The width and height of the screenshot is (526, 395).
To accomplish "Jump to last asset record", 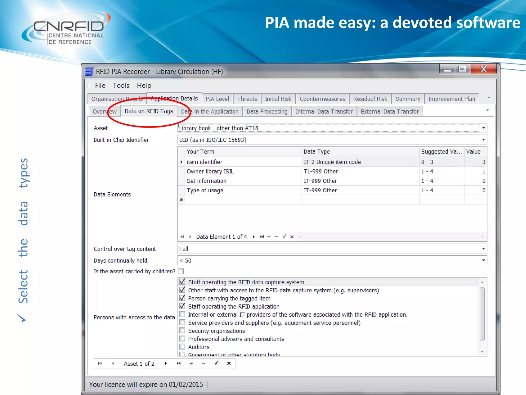I will (x=179, y=363).
